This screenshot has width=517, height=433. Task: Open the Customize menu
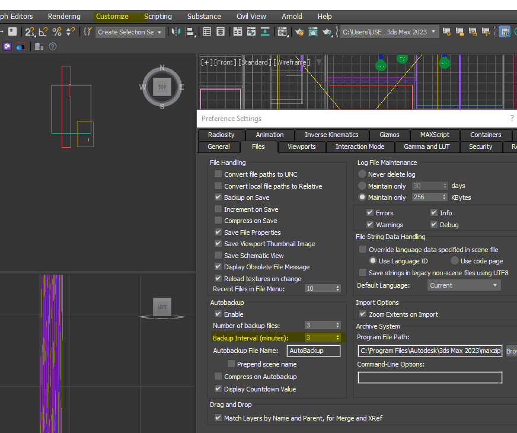click(112, 17)
